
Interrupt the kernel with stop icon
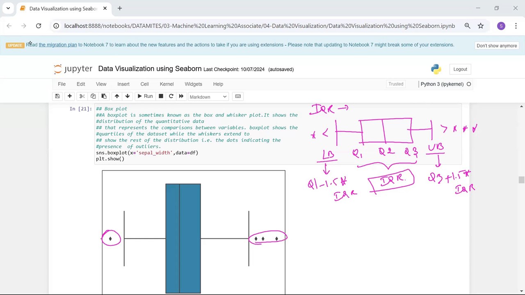pyautogui.click(x=161, y=96)
